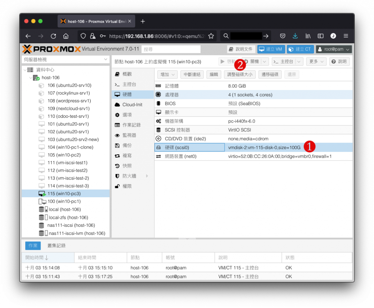374x308 pixels.
Task: Select the machine type row 機器架構
Action: (x=253, y=121)
